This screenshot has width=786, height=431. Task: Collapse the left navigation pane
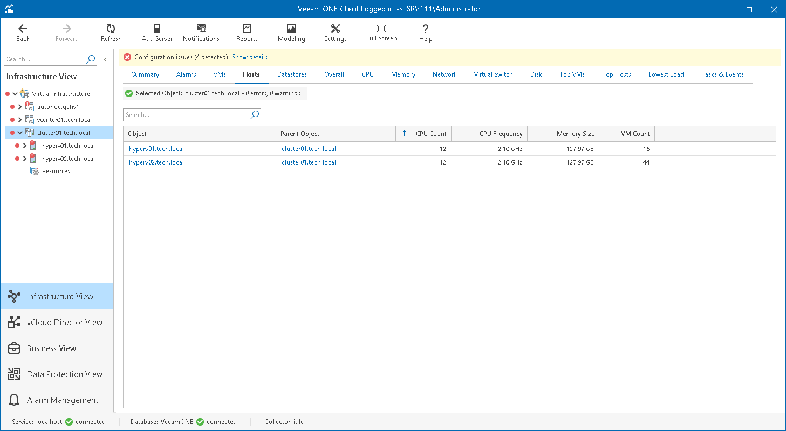click(105, 60)
